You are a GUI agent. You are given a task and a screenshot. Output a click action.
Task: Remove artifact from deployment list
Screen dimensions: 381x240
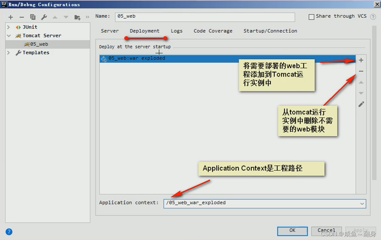(x=361, y=71)
